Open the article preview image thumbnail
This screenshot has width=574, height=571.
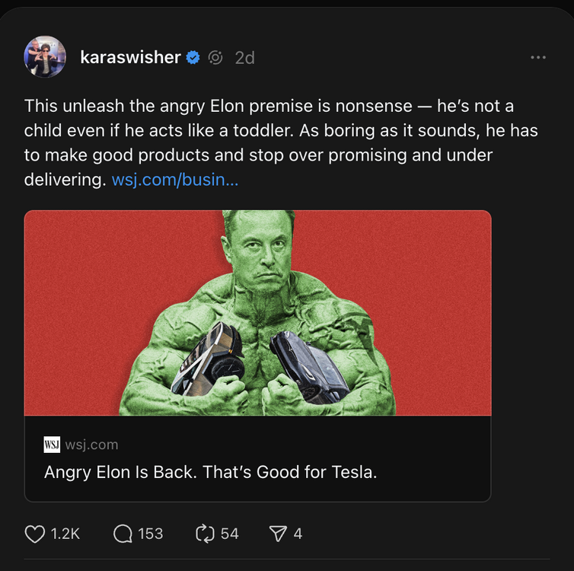(257, 313)
